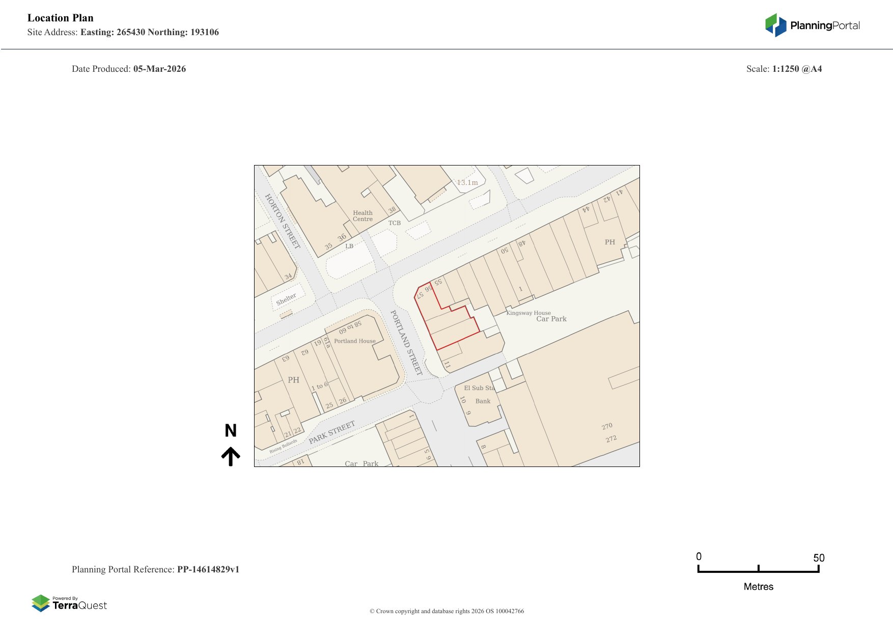Image resolution: width=893 pixels, height=632 pixels.
Task: Click the 13.1m spot height label
Action: click(467, 182)
